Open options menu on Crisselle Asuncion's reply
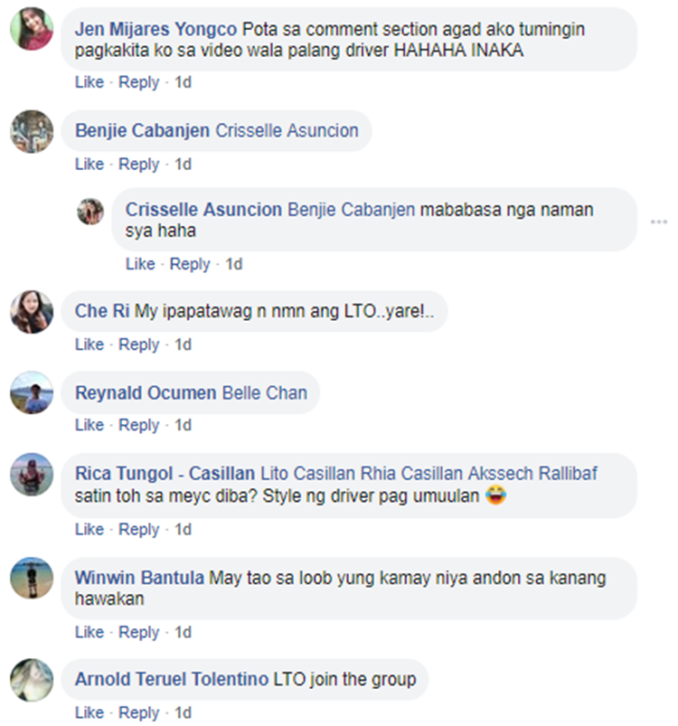The image size is (678, 726). (x=658, y=222)
